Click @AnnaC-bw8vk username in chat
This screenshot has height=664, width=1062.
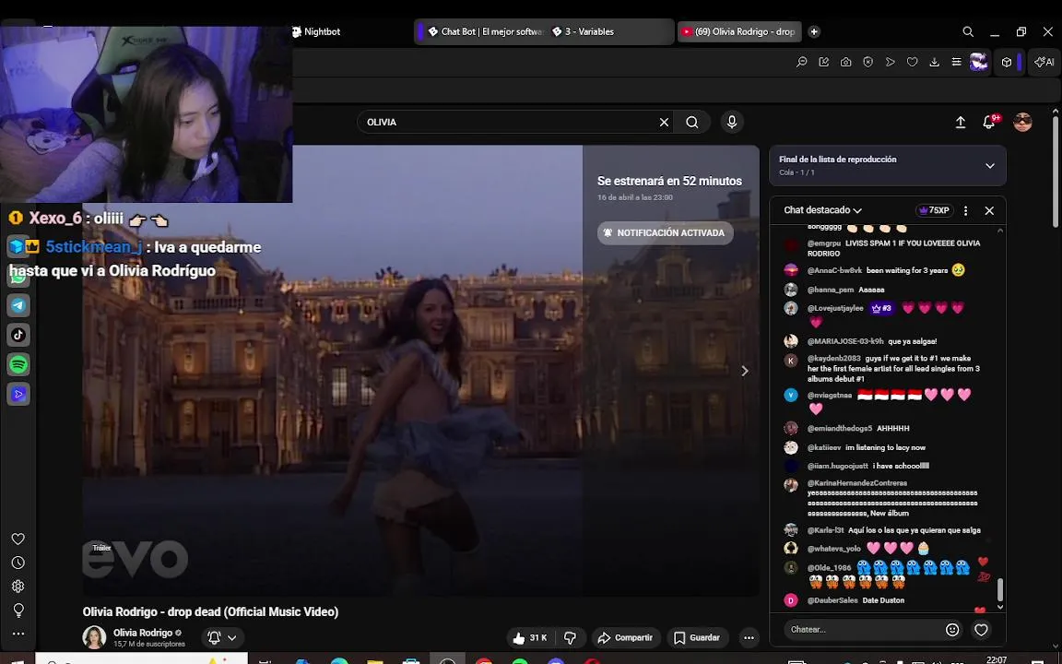(x=834, y=270)
